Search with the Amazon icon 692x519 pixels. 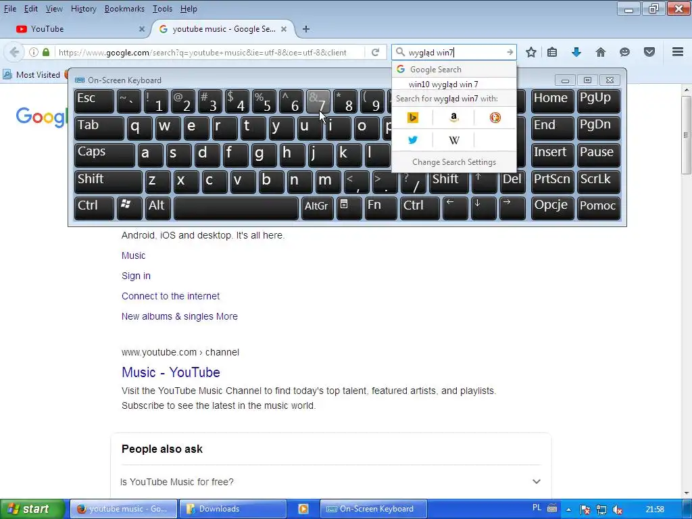[453, 118]
